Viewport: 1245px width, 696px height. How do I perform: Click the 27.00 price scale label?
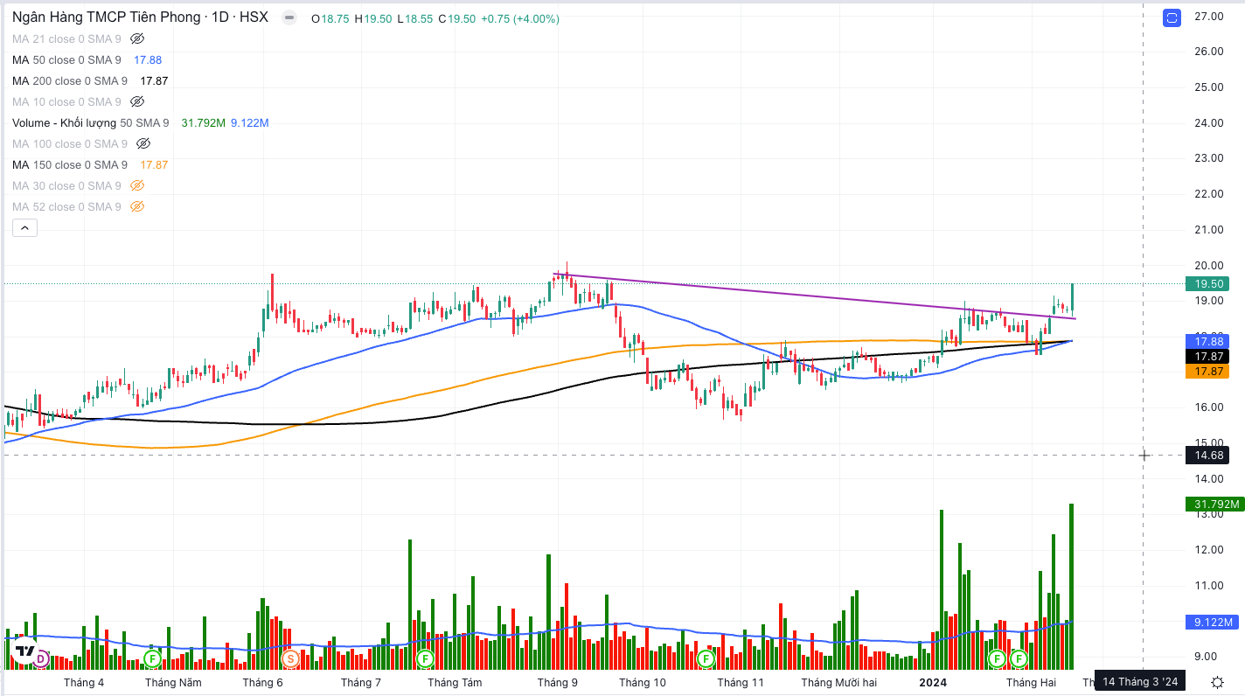coord(1209,16)
